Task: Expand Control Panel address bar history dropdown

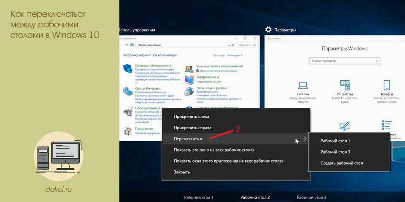Action: 229,45
